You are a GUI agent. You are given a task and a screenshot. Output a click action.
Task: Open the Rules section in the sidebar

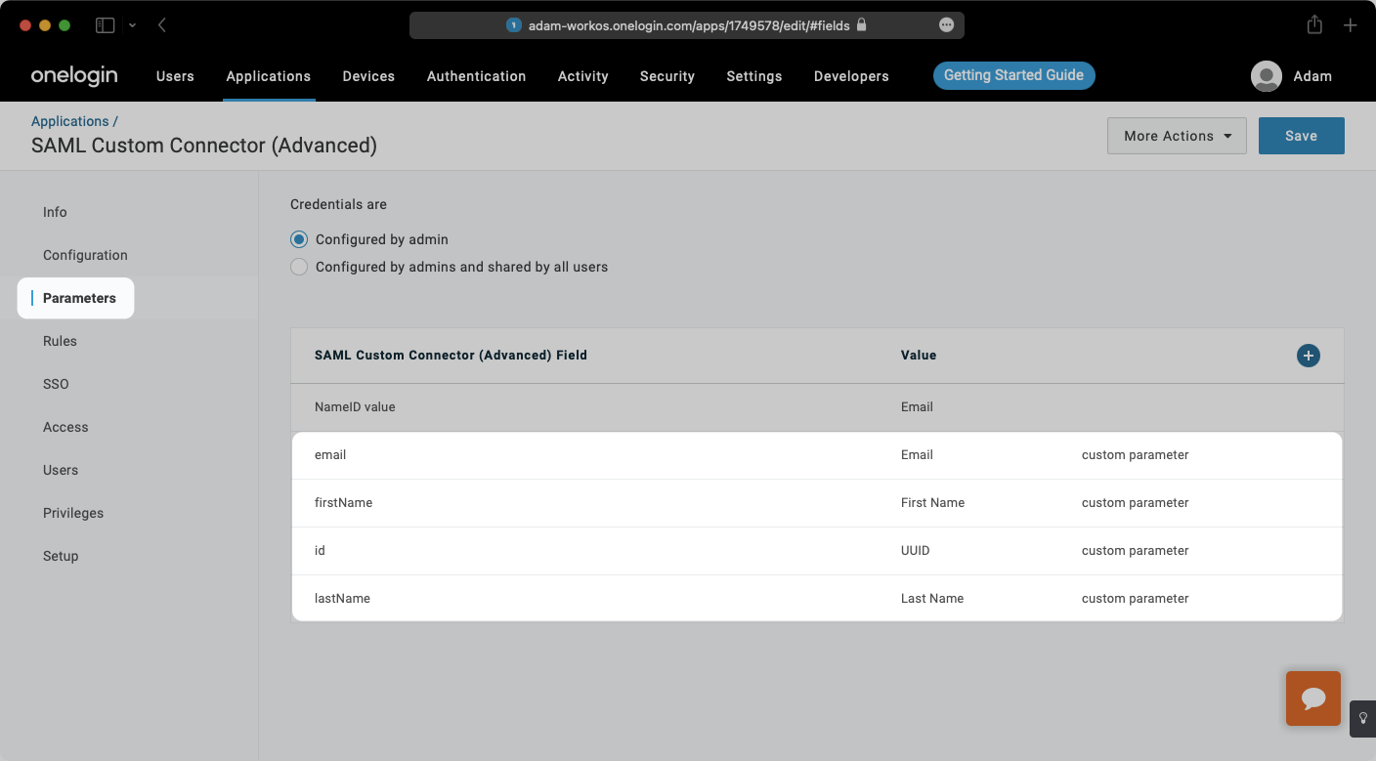point(60,341)
